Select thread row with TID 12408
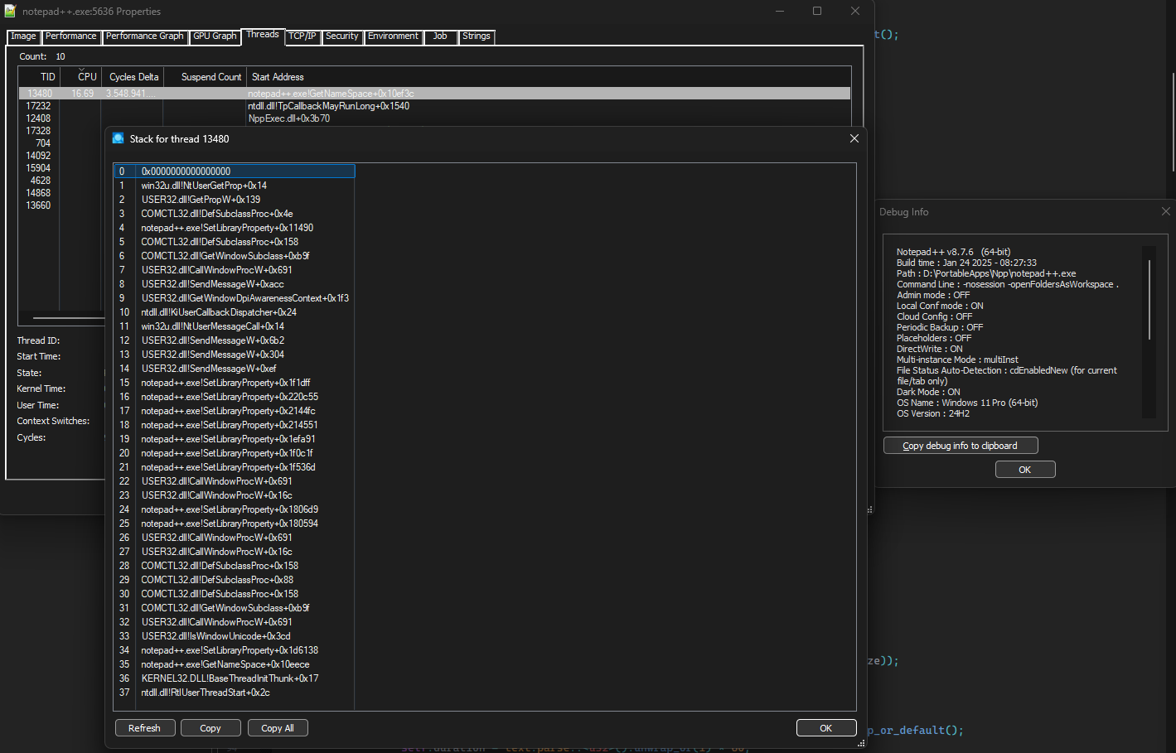 [434, 118]
